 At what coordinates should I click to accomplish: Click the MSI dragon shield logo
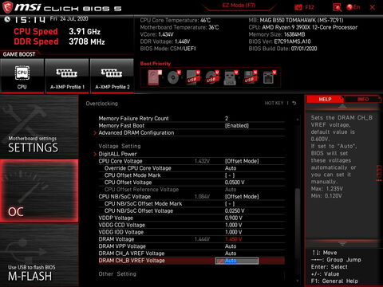point(7,7)
